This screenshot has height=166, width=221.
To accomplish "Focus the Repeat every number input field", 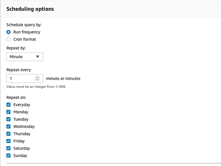I will tap(20, 78).
